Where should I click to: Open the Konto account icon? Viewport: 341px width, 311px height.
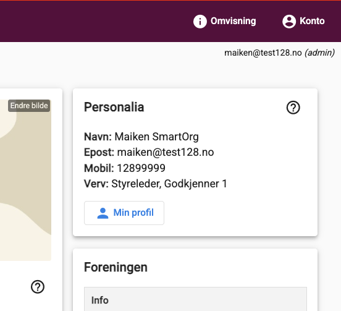pyautogui.click(x=289, y=21)
